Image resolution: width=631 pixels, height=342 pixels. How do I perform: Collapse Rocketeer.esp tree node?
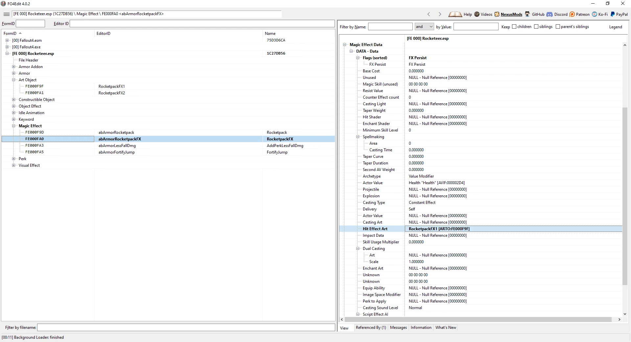pos(7,54)
